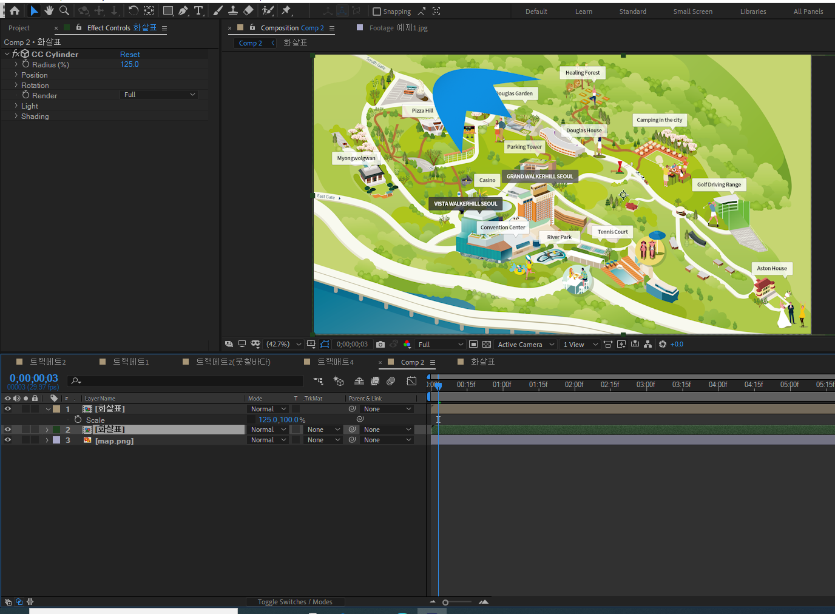
Task: Expand Rotation property group
Action: [16, 85]
